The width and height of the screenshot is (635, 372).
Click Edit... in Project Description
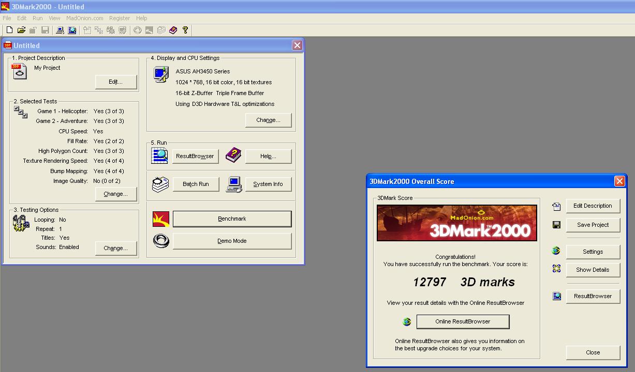click(116, 82)
